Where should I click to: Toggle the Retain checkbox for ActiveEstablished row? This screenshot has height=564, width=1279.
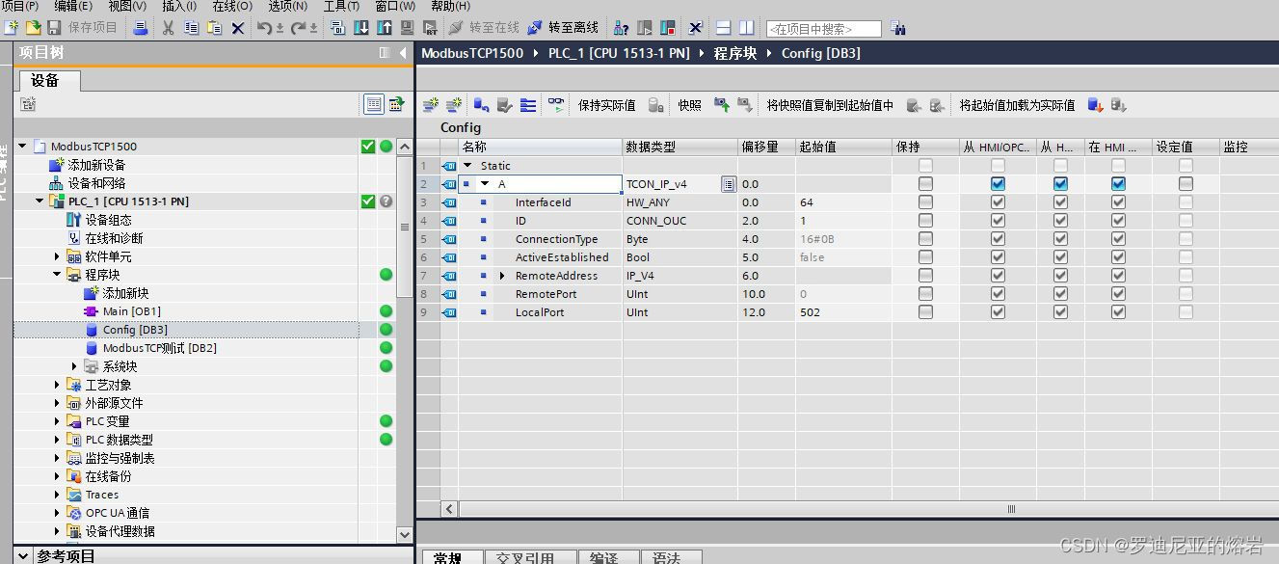(x=925, y=257)
